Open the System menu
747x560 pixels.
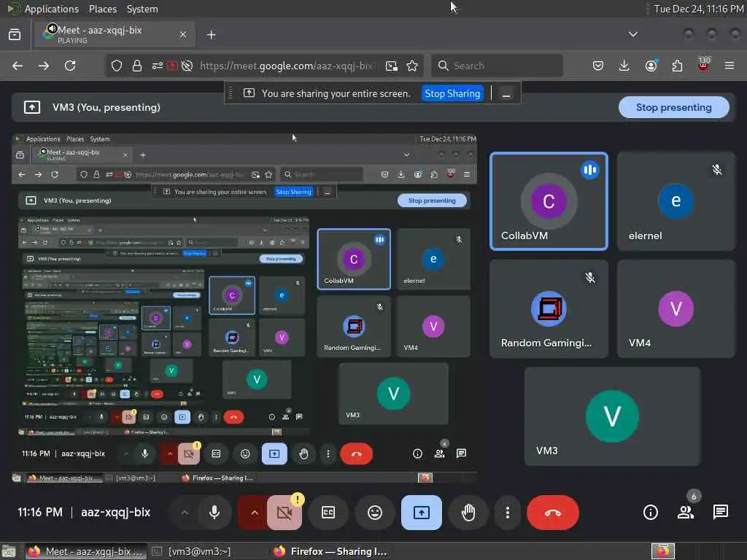click(142, 9)
